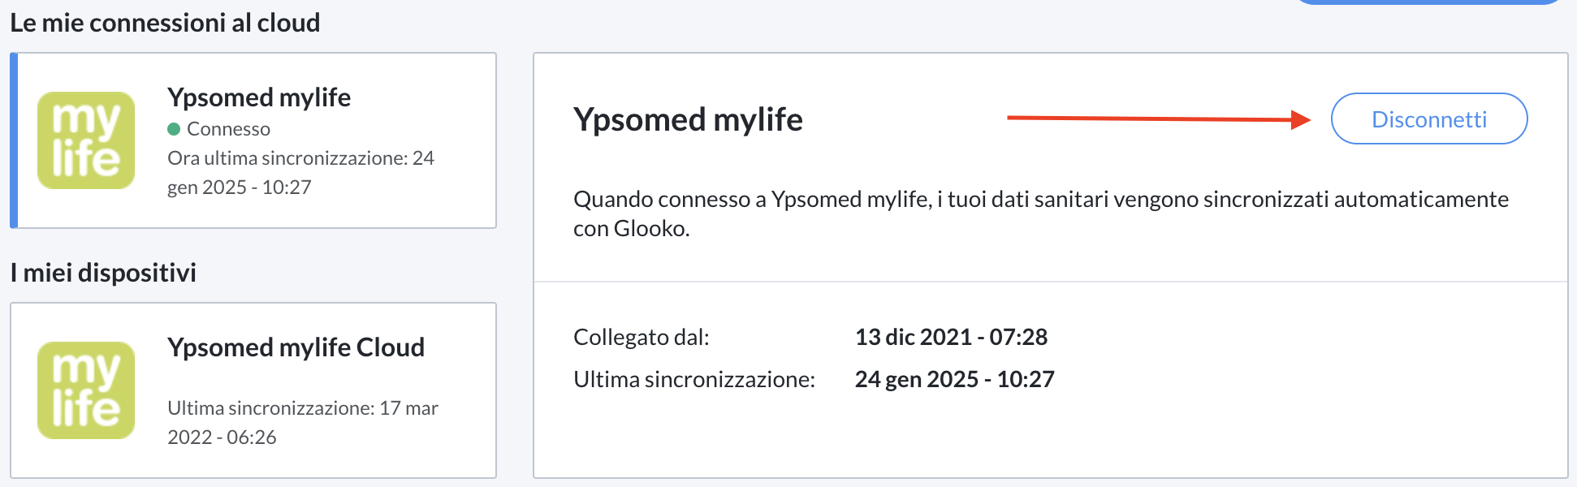Screen dimensions: 1577x487
Task: Open the Ypsomed mylife Cloud device title
Action: click(x=296, y=347)
